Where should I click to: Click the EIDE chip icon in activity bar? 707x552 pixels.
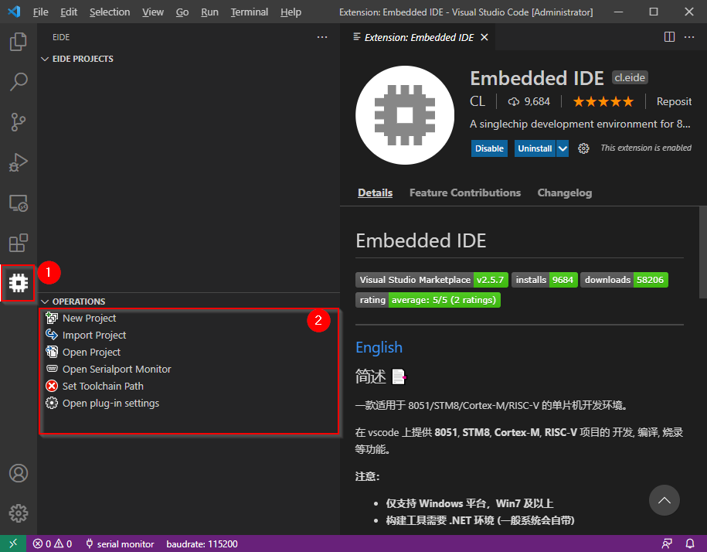point(18,283)
